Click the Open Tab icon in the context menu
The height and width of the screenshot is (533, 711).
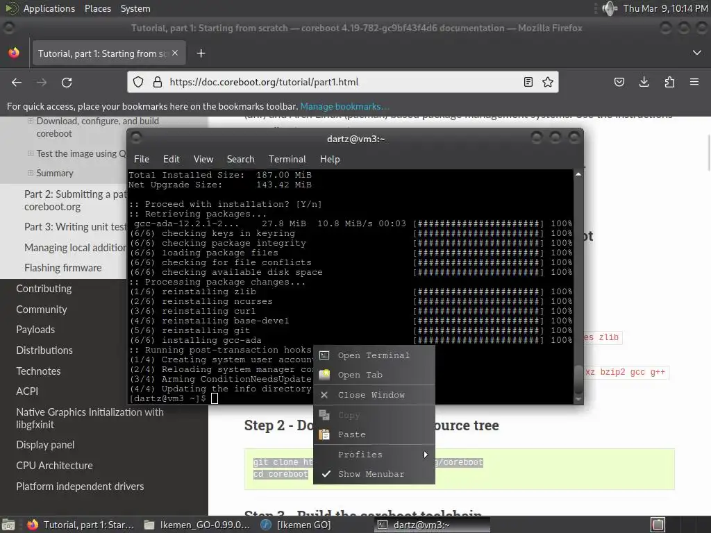(x=324, y=375)
